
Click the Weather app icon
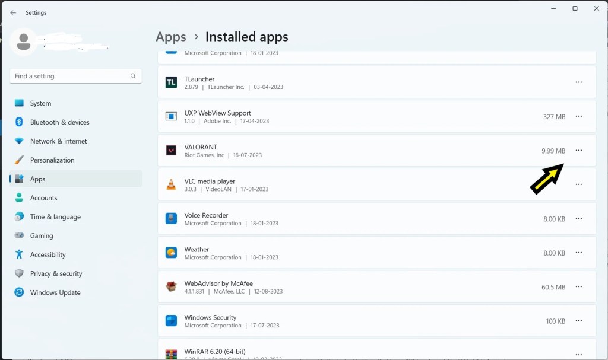point(171,253)
